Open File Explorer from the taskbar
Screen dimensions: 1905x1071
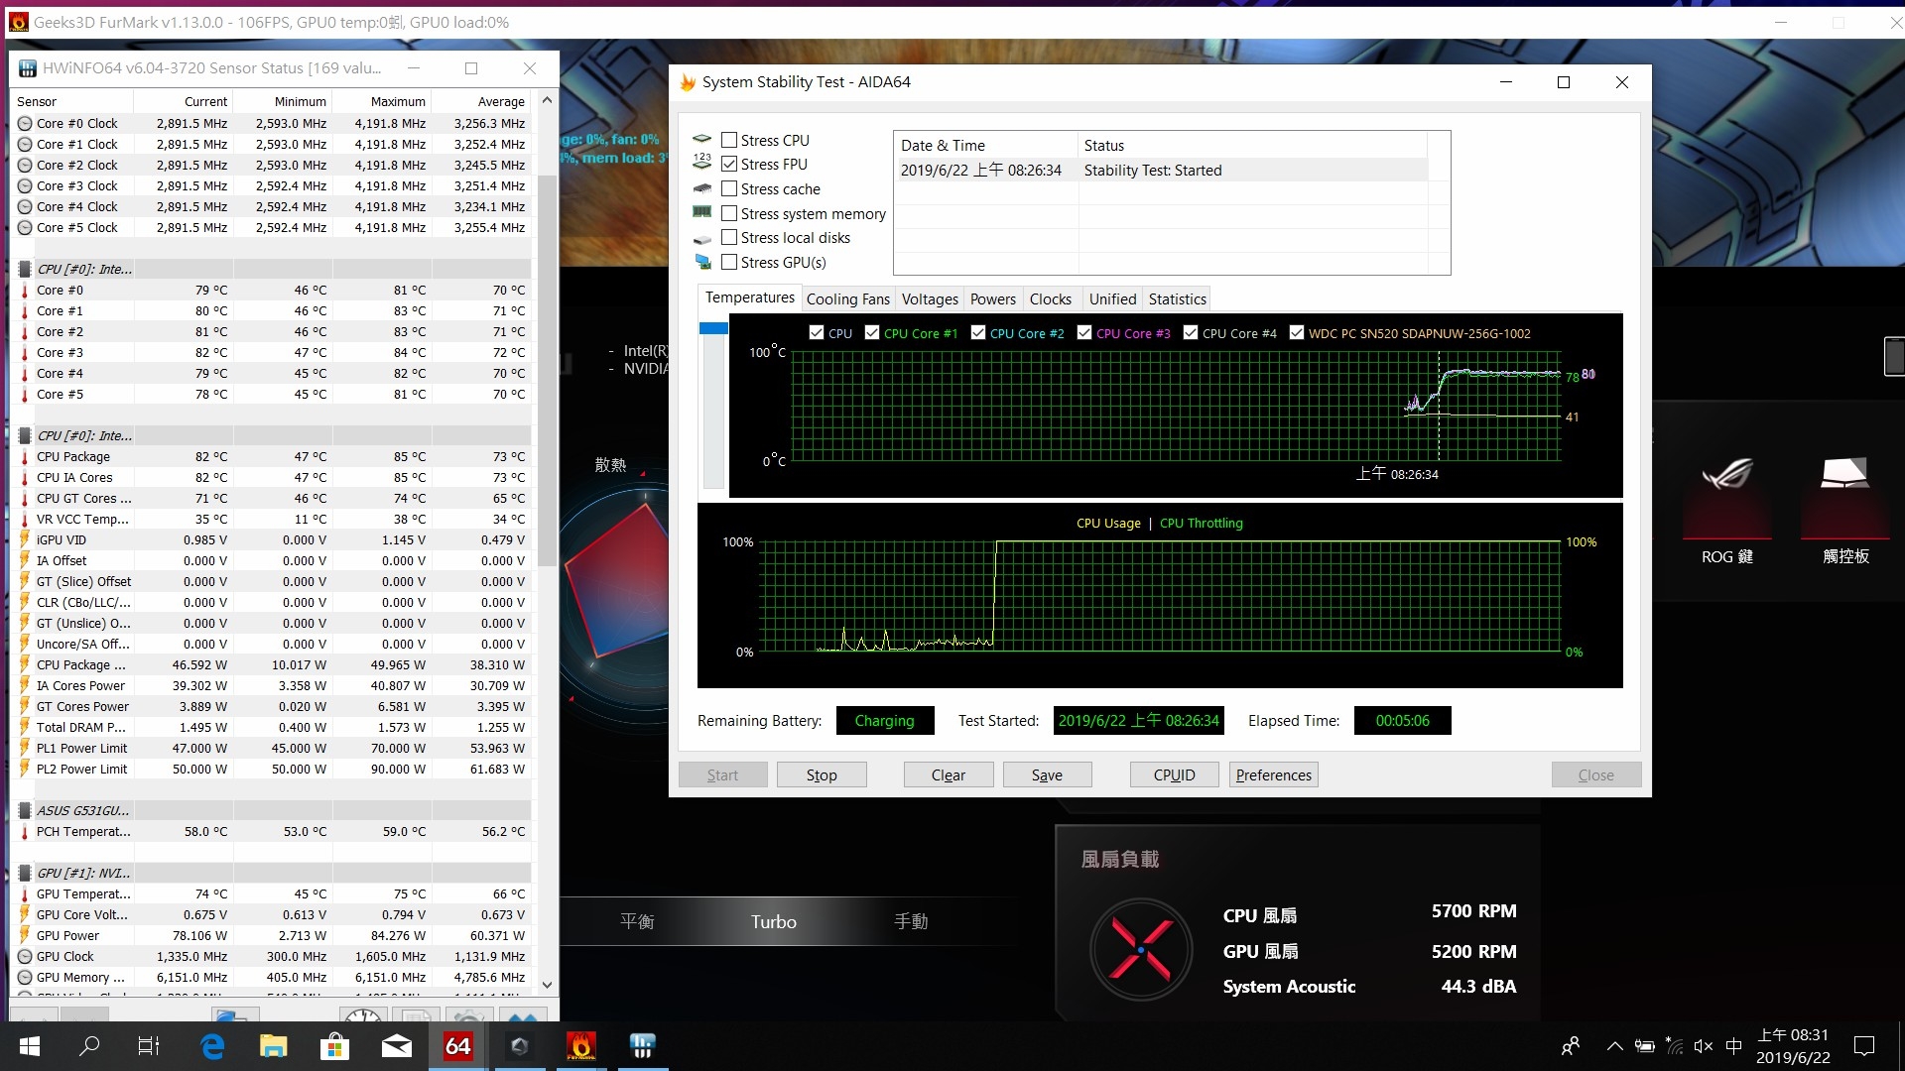coord(273,1046)
